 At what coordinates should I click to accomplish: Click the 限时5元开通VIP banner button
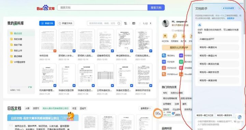(177, 48)
